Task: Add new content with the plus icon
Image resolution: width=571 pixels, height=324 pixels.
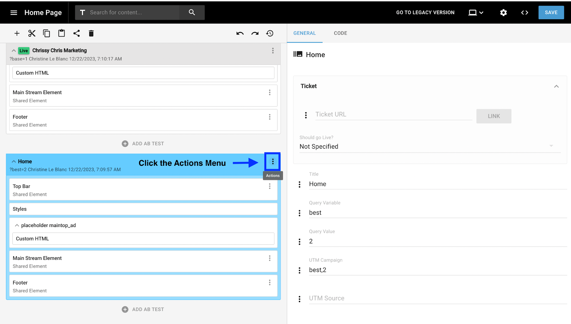Action: click(x=17, y=33)
